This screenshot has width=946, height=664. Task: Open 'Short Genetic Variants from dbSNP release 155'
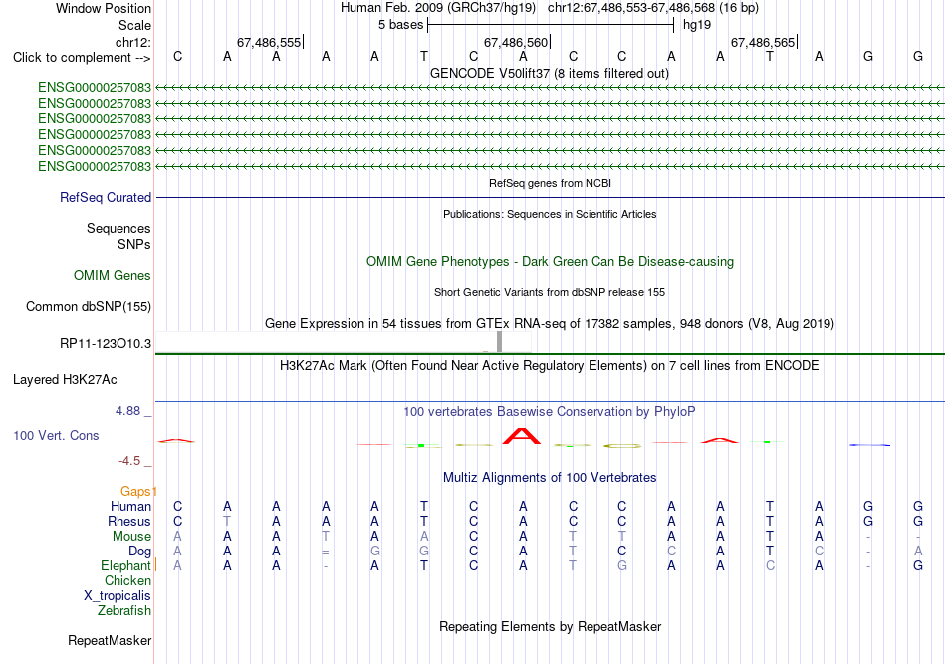[550, 292]
